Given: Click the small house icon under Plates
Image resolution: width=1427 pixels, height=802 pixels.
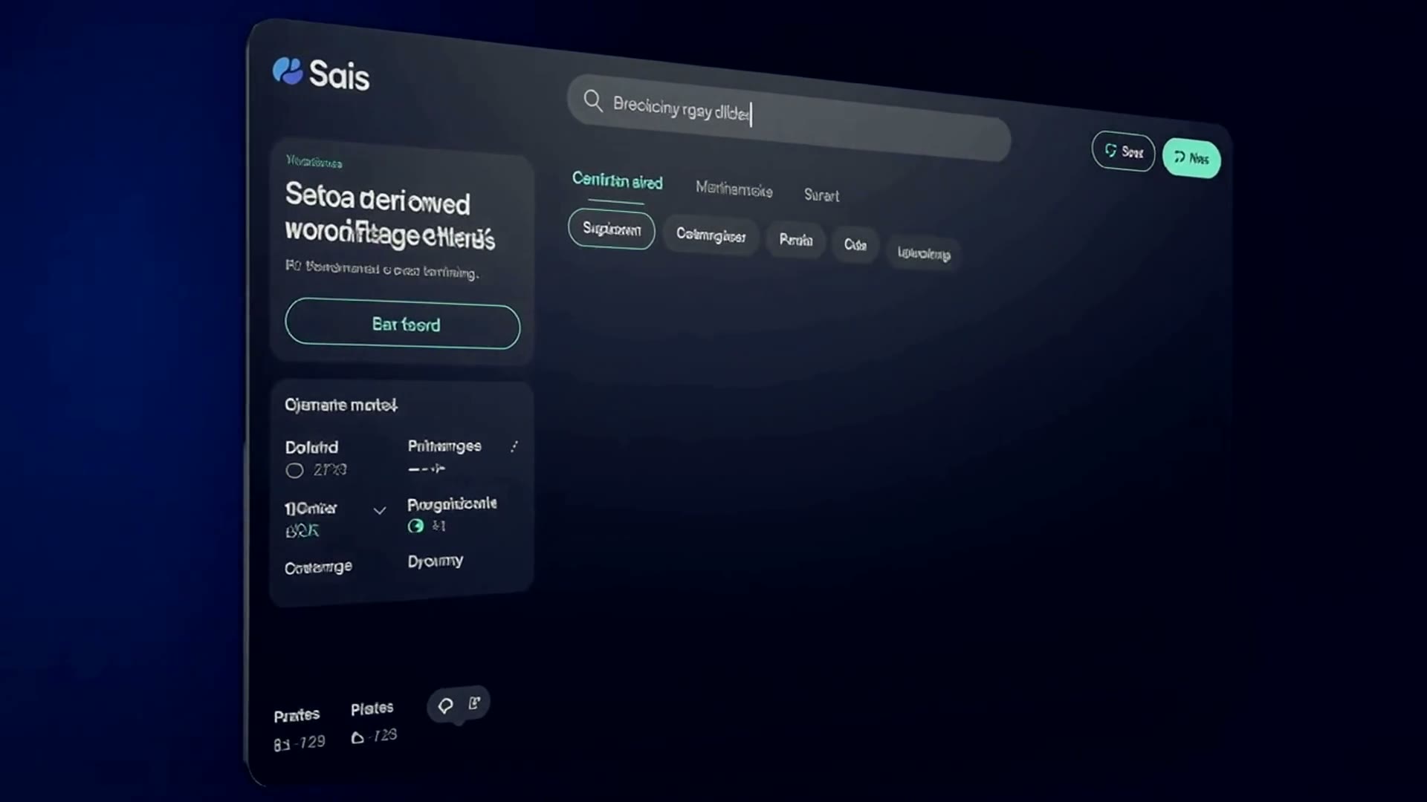Looking at the screenshot, I should (x=357, y=737).
